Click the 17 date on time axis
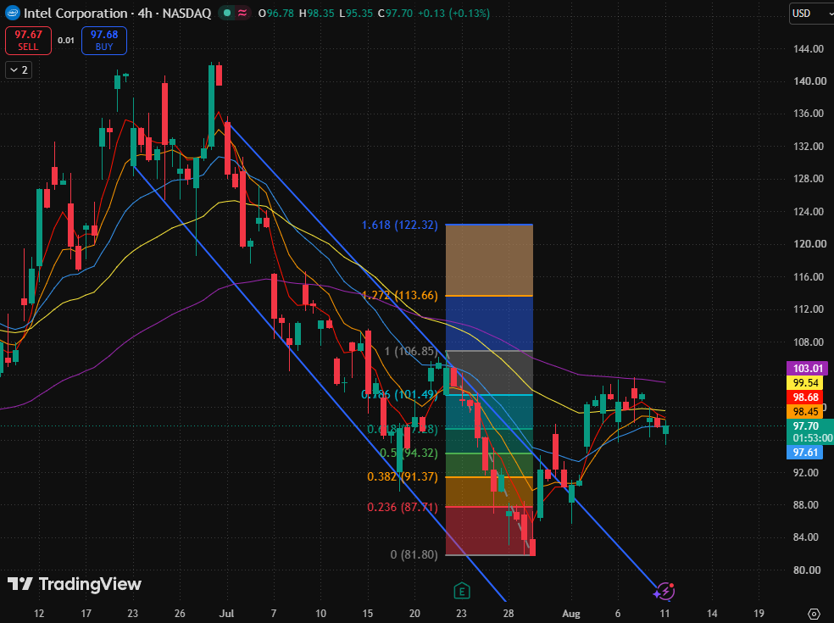Viewport: 834px width, 623px height. pos(86,614)
